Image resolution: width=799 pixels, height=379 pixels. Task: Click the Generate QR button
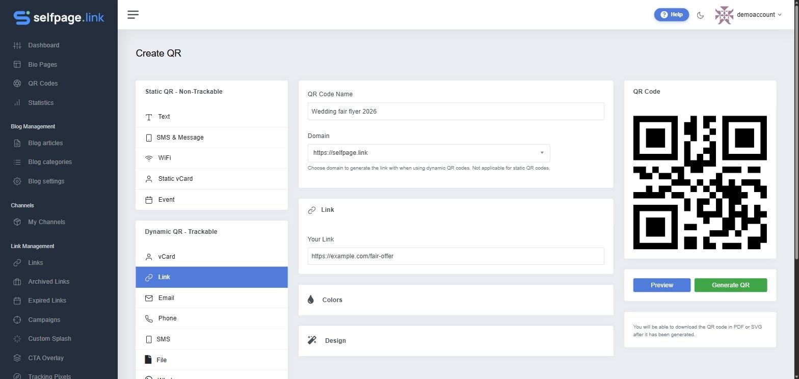[x=730, y=285]
